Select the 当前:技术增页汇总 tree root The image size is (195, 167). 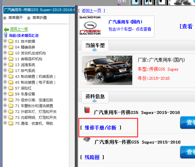(x=24, y=35)
